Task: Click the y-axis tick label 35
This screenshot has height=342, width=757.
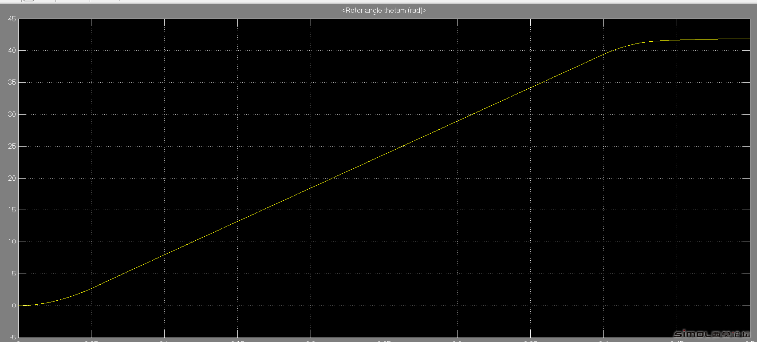Action: (12, 83)
